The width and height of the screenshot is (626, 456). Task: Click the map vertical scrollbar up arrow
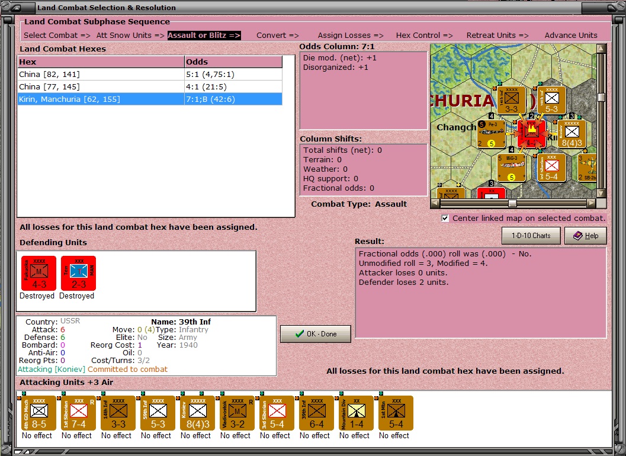pos(601,49)
